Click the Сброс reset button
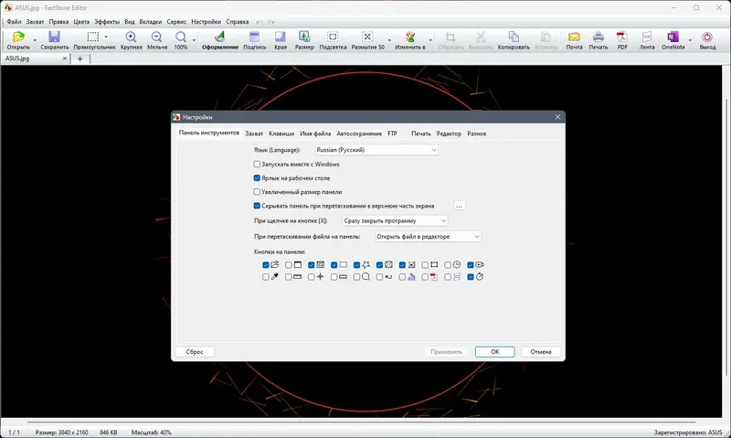731x438 pixels. pos(195,352)
